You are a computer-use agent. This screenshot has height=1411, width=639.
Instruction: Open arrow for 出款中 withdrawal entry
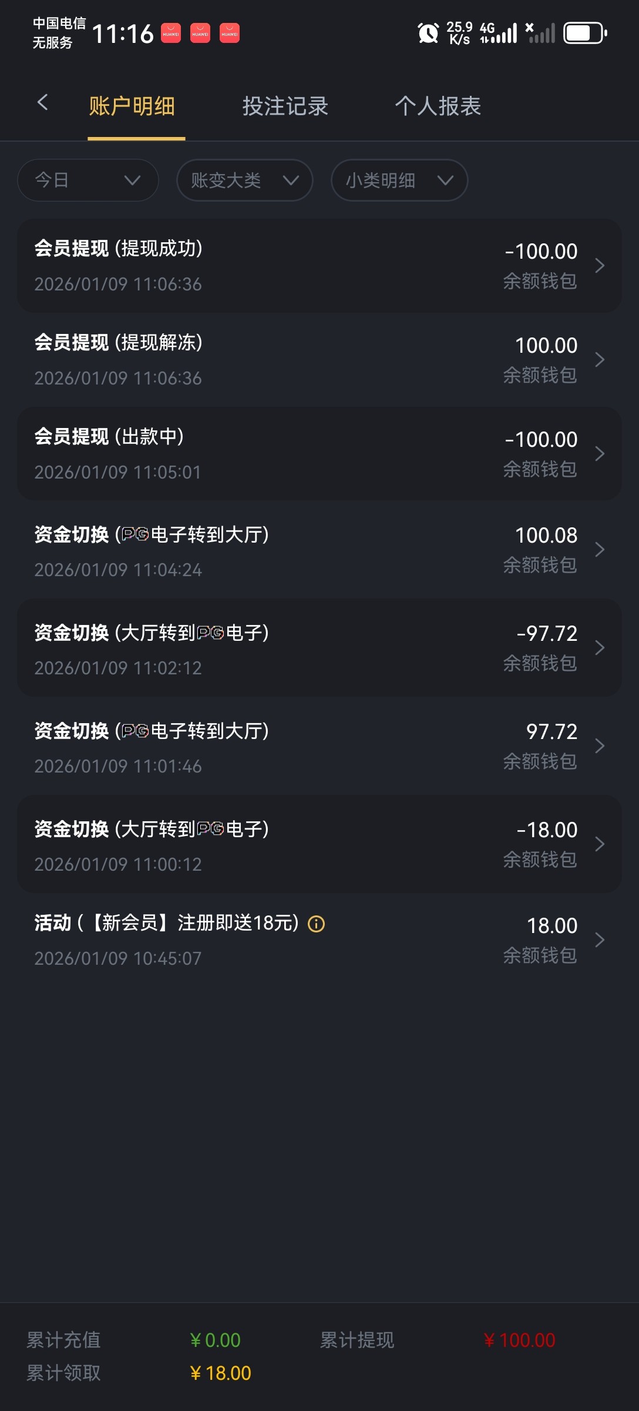click(600, 454)
